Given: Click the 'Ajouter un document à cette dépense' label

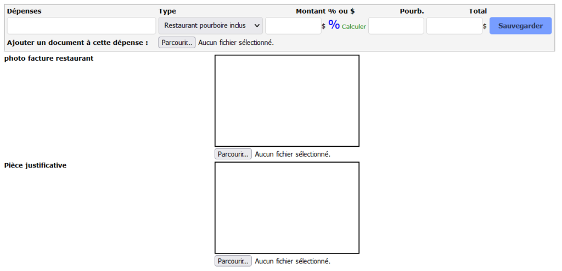Looking at the screenshot, I should point(77,42).
